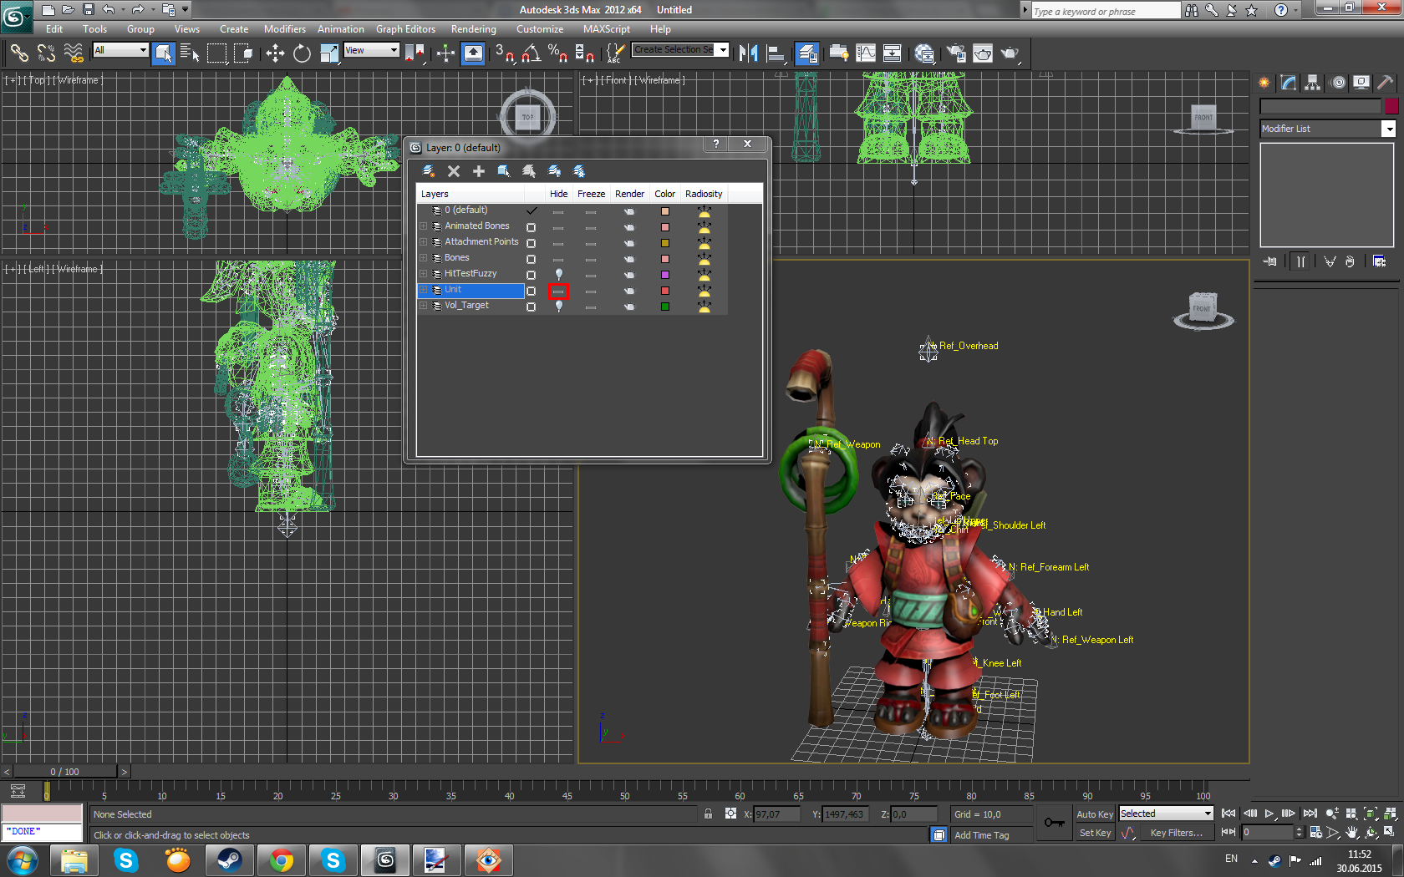Unhide the Vol_Target layer via lightbulb

tap(558, 306)
